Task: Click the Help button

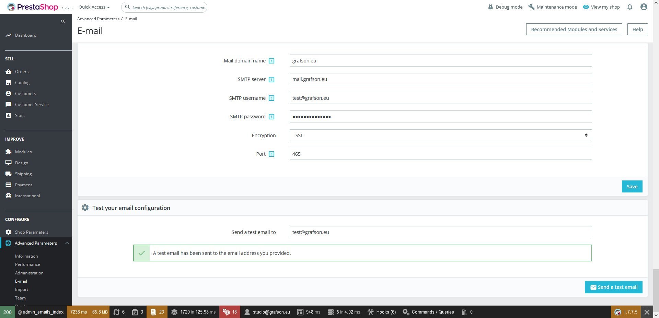Action: pos(637,30)
